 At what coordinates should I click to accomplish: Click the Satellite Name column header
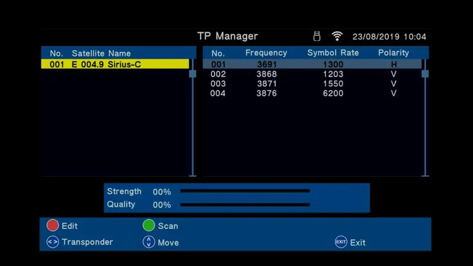point(101,53)
